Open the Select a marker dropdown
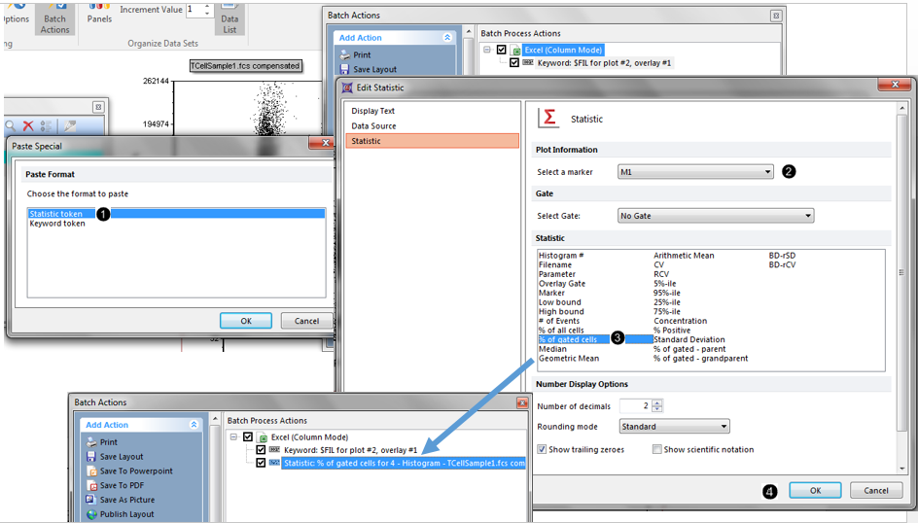 click(x=695, y=172)
